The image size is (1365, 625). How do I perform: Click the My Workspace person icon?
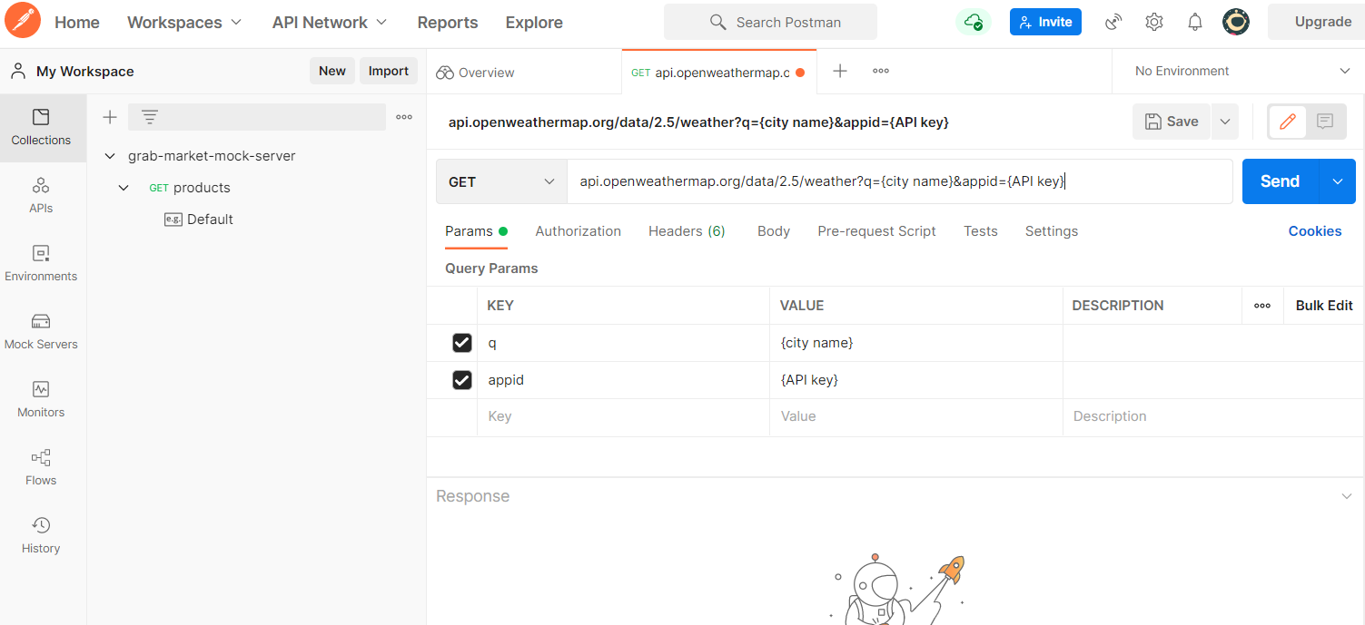[18, 71]
